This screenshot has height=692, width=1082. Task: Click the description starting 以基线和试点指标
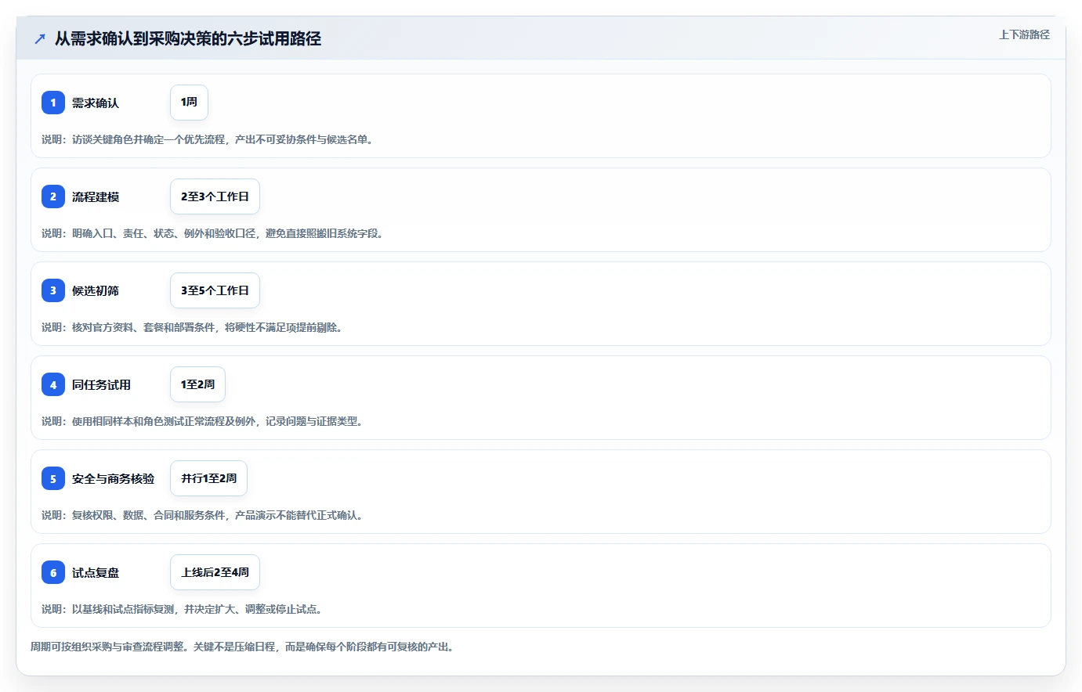click(x=183, y=609)
